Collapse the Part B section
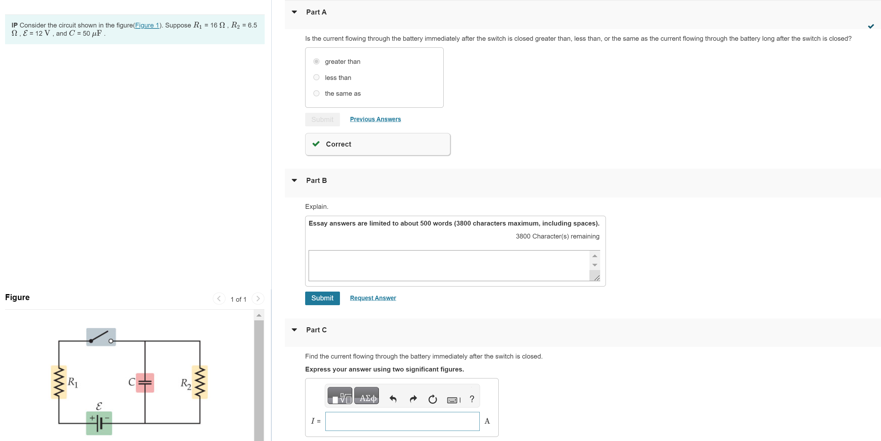The height and width of the screenshot is (441, 881). 294,180
